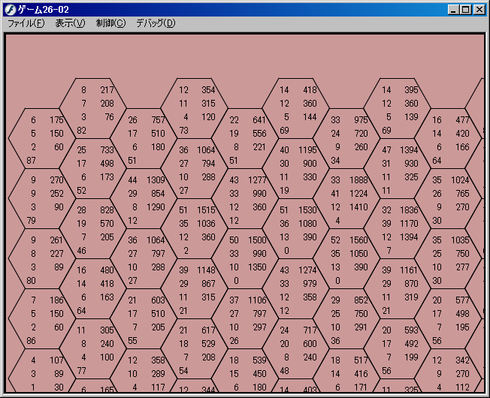
Task: Click the value 1836 in hexagon
Action: pyautogui.click(x=409, y=210)
